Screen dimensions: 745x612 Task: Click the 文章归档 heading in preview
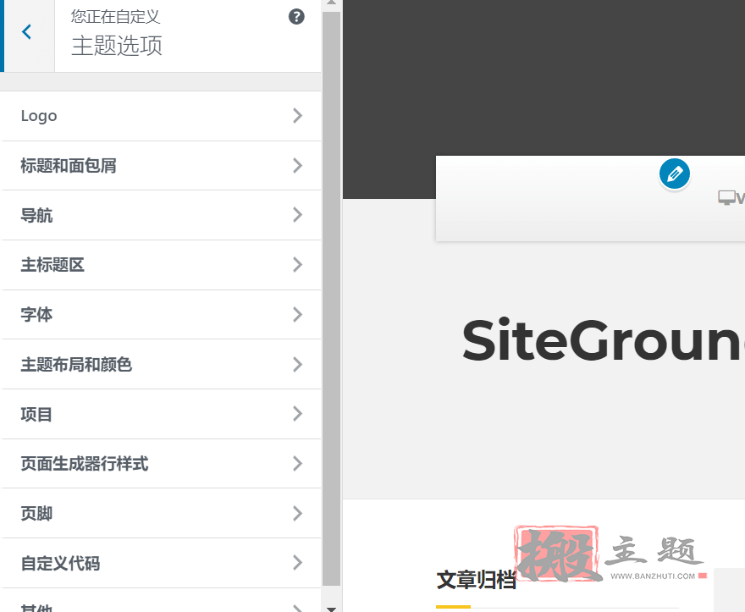coord(476,580)
